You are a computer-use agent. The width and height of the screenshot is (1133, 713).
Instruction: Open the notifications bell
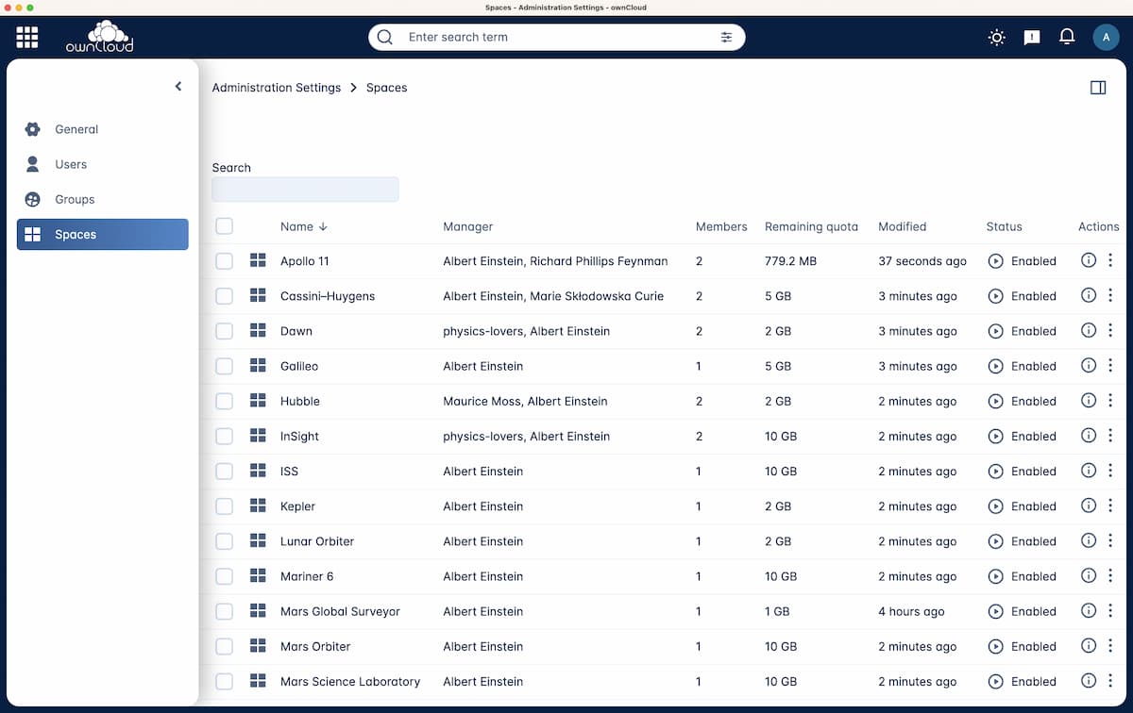click(x=1067, y=37)
